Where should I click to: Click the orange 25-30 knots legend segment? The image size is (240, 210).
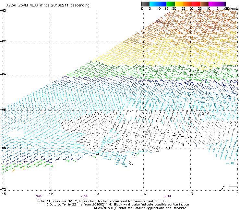pos(187,4)
